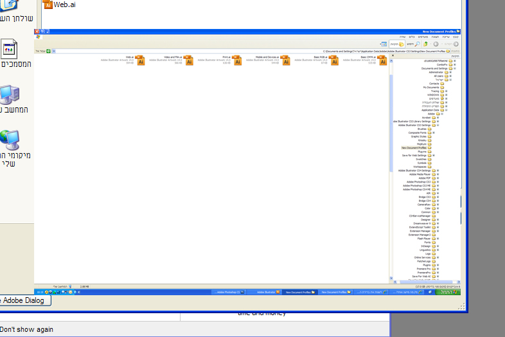Image resolution: width=505 pixels, height=337 pixels.
Task: Open the עזרה (Help) menu
Action: [403, 37]
